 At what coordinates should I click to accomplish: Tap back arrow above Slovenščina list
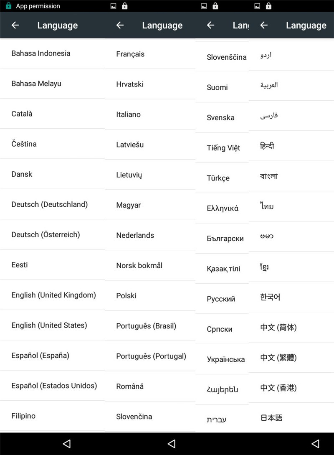(x=210, y=25)
